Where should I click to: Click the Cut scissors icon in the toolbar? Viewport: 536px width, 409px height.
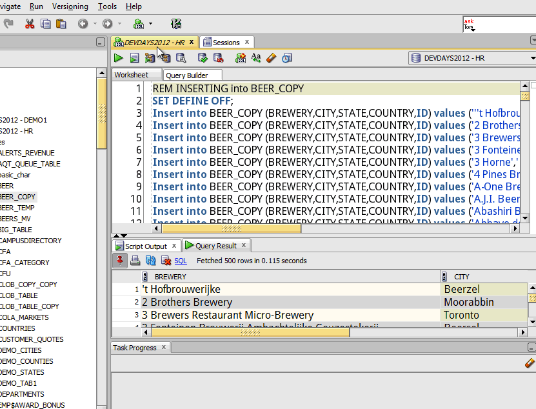click(x=30, y=24)
